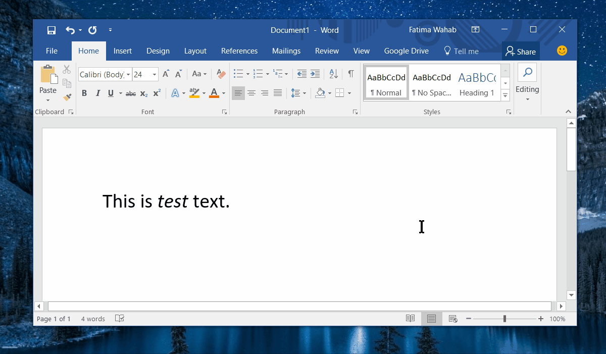Apply center alignment
The image size is (606, 354).
tap(251, 93)
